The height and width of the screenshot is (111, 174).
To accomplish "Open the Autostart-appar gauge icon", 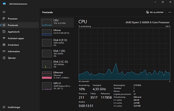I will click(x=4, y=38).
